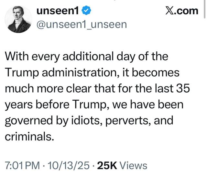Click the verified blue checkmark badge
Image resolution: width=207 pixels, height=177 pixels.
coord(86,11)
